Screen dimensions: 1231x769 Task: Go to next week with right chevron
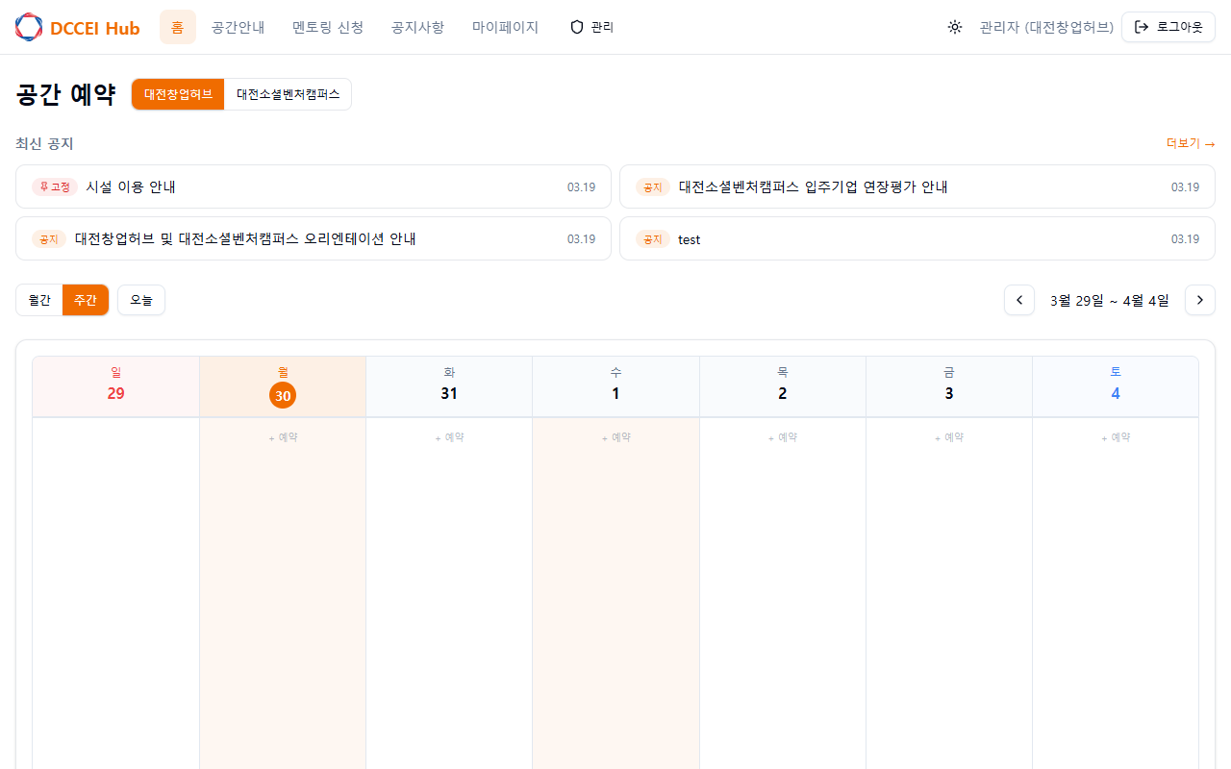[1199, 300]
